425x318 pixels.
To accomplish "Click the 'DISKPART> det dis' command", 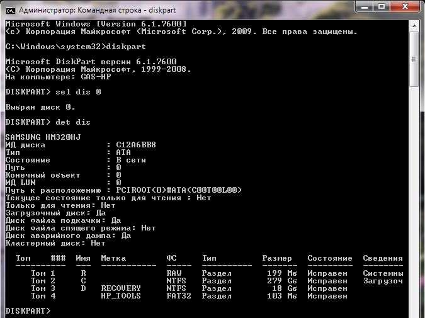I will [48, 122].
